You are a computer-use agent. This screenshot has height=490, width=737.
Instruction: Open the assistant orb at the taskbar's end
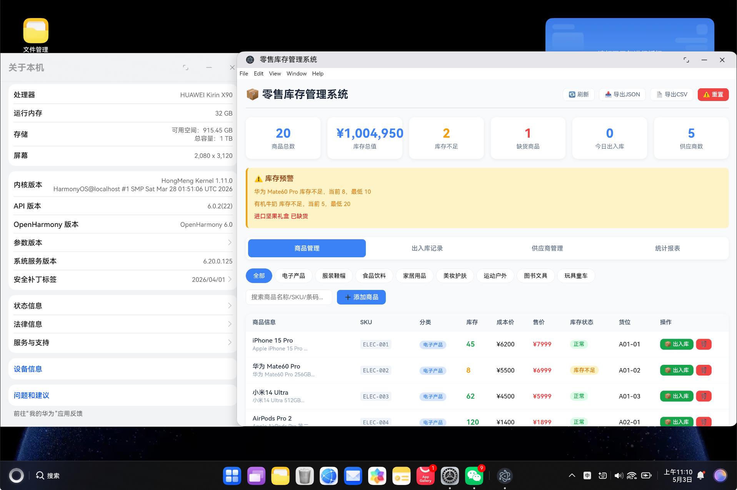tap(720, 475)
